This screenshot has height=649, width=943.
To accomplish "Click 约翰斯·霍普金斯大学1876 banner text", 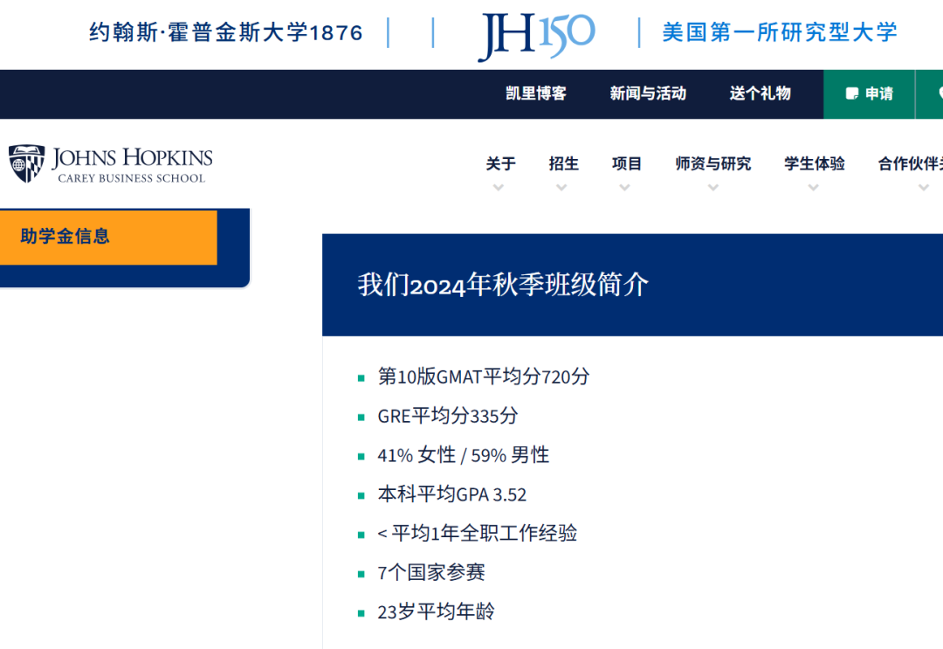I will [x=226, y=31].
